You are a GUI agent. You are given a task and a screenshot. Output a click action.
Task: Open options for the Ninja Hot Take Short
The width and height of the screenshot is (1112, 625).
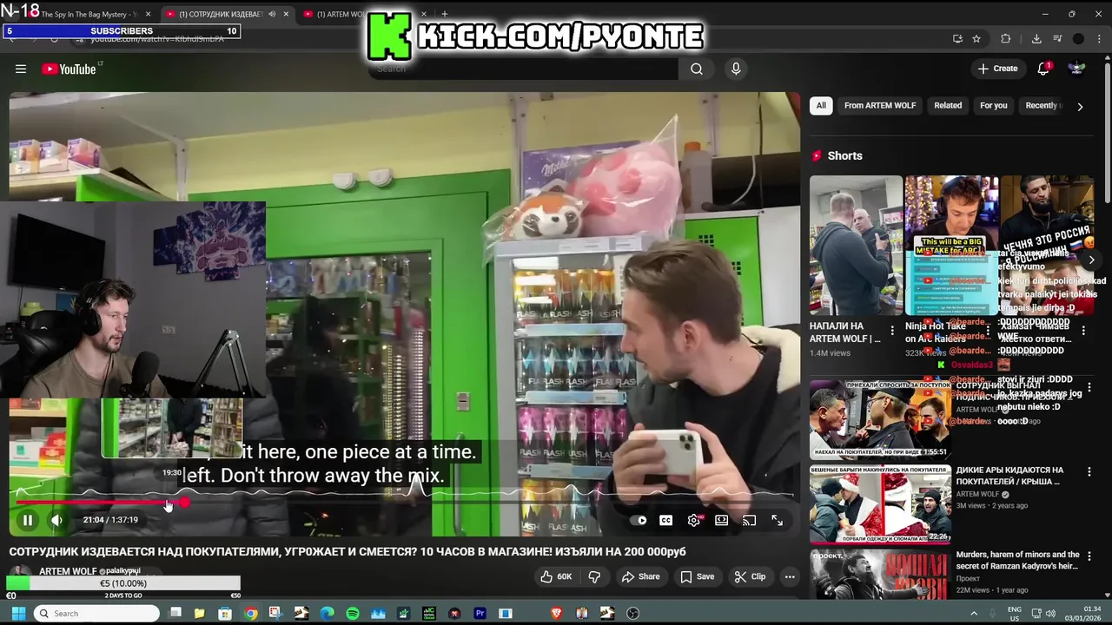coord(988,331)
